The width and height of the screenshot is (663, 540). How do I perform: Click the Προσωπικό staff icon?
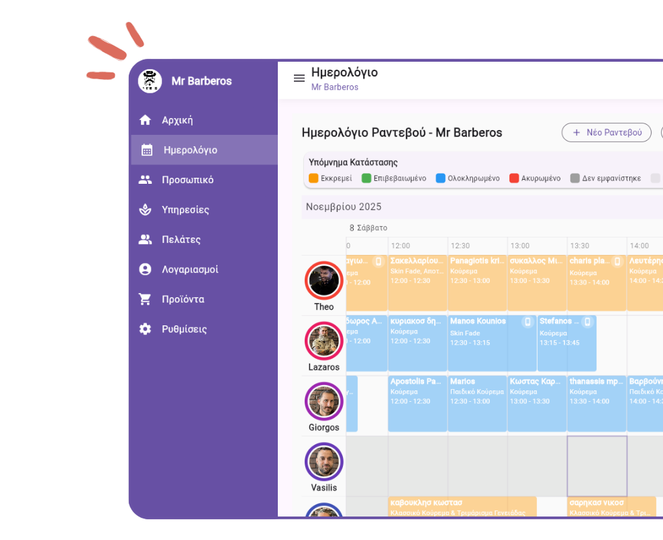click(145, 180)
